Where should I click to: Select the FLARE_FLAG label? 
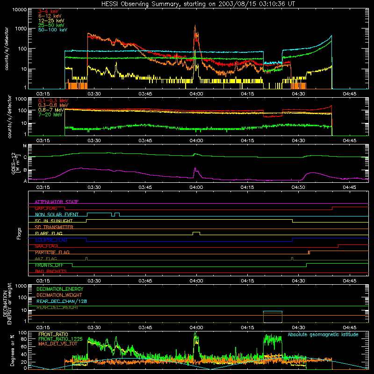click(x=49, y=233)
